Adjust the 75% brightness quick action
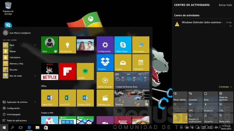The height and width of the screenshot is (131, 234). (226, 107)
